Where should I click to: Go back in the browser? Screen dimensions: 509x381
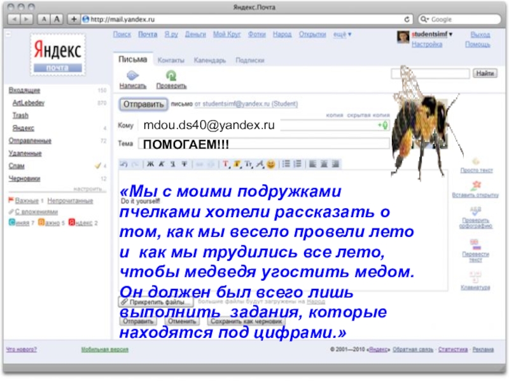tap(14, 20)
